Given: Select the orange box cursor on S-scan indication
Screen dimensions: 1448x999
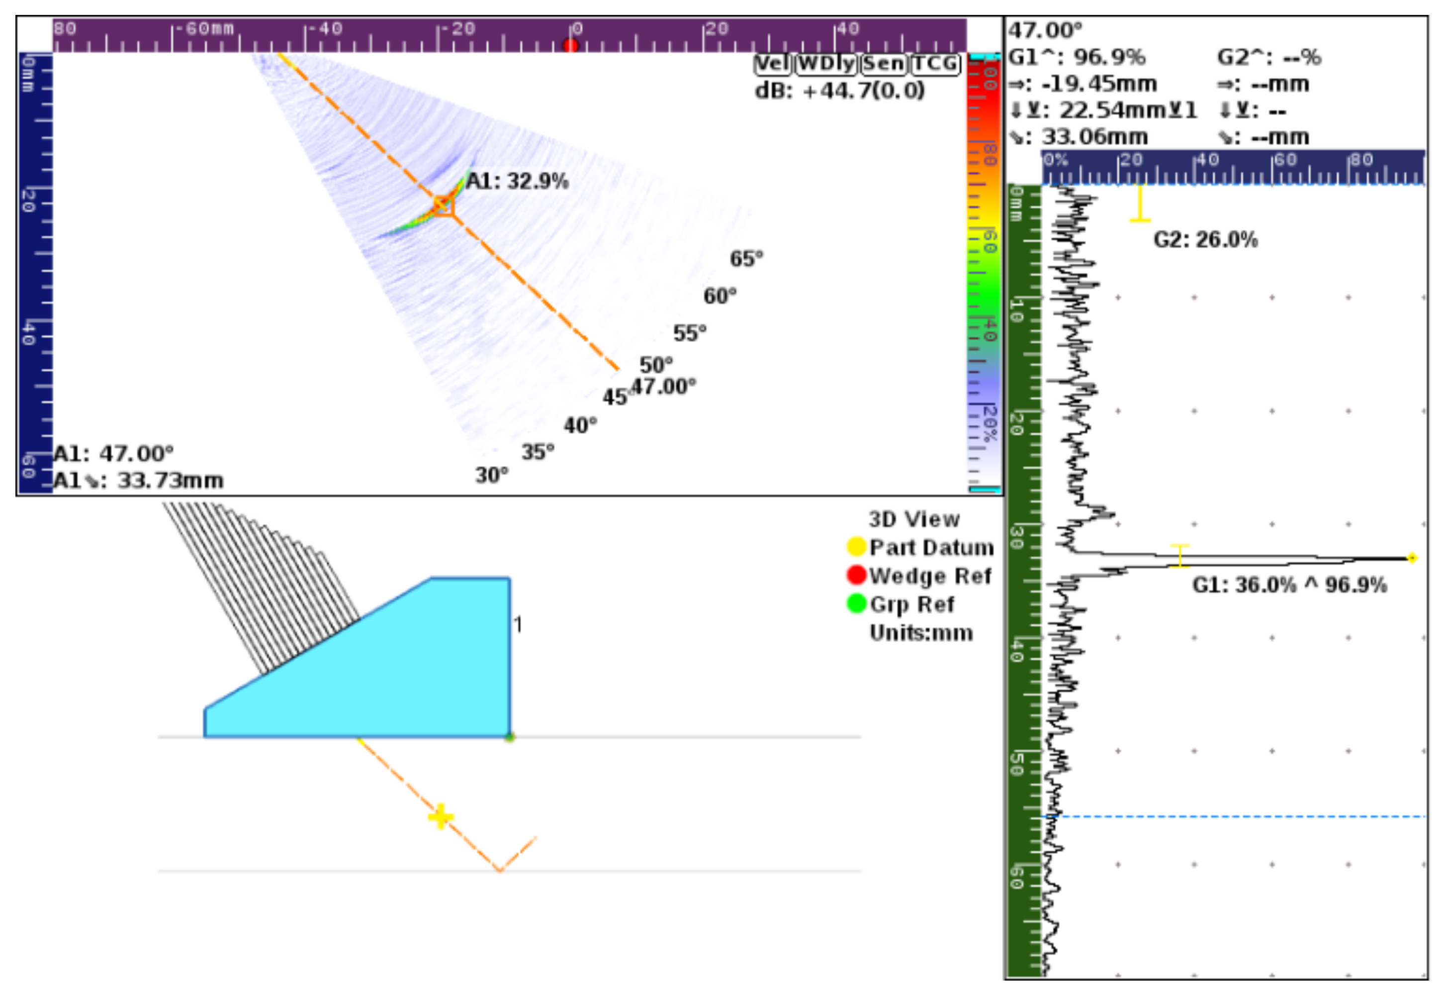Looking at the screenshot, I should [444, 205].
